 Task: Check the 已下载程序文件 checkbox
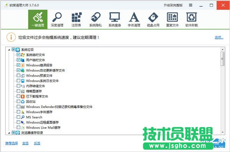pos(18,96)
